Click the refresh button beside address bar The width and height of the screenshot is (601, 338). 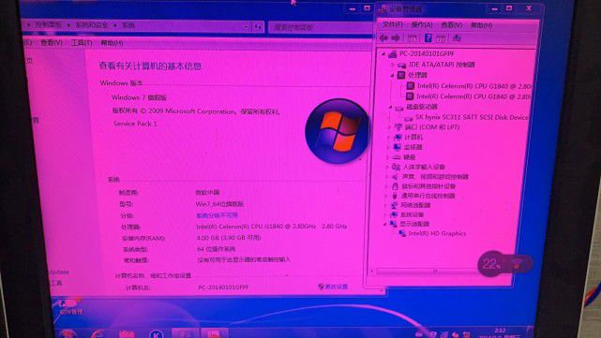pyautogui.click(x=258, y=27)
